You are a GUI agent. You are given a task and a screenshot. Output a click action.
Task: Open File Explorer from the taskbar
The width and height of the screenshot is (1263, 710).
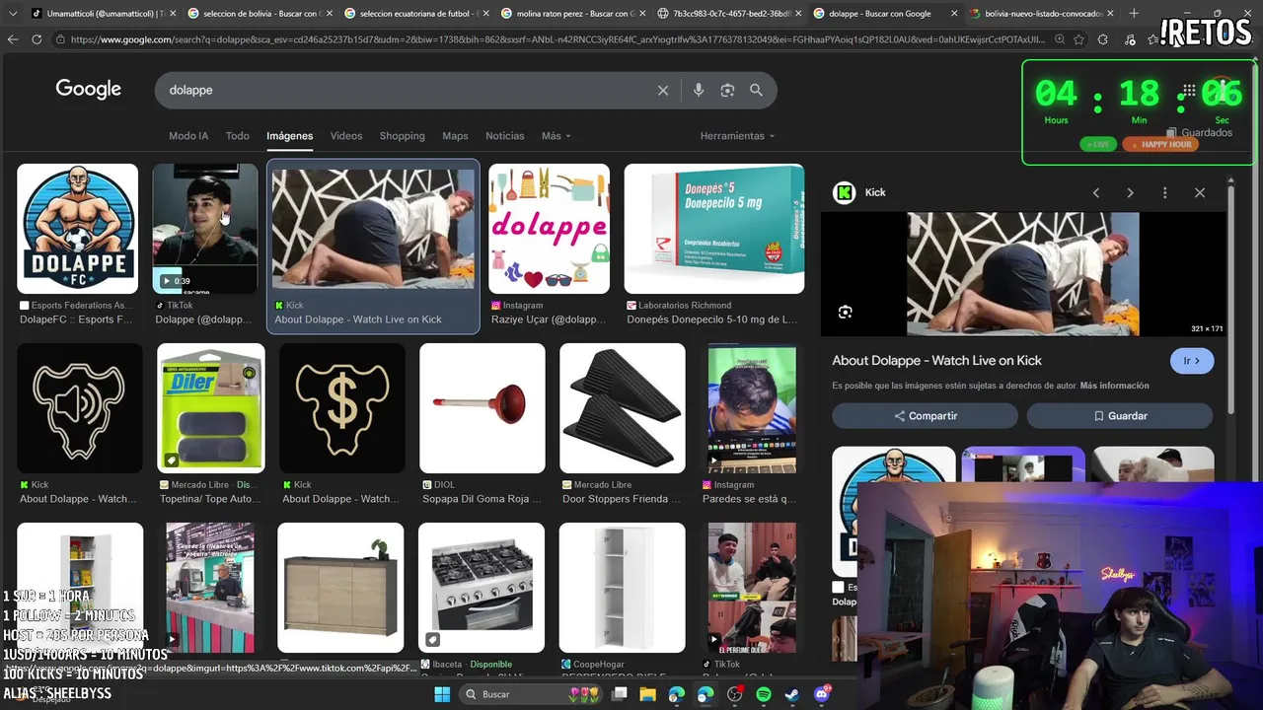point(648,694)
